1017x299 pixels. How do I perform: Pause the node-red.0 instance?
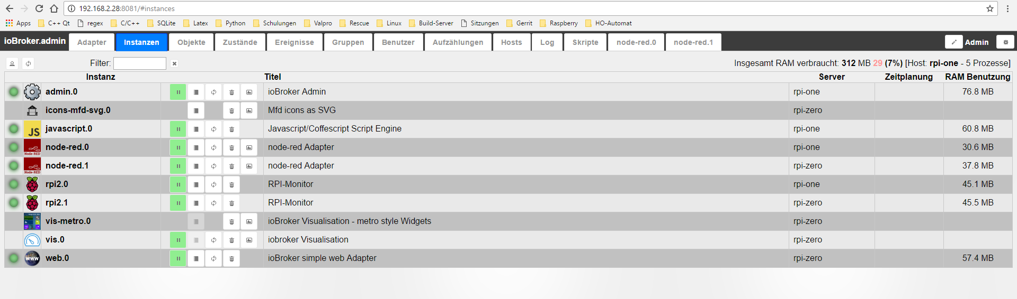pos(178,147)
